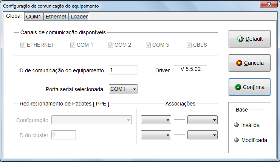Click the ID de comunicação input field
The height and width of the screenshot is (162, 280).
click(x=124, y=70)
